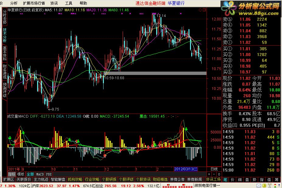The width and height of the screenshot is (282, 188).
Task: Open the 关联报价 tab
Action: pyautogui.click(x=24, y=179)
